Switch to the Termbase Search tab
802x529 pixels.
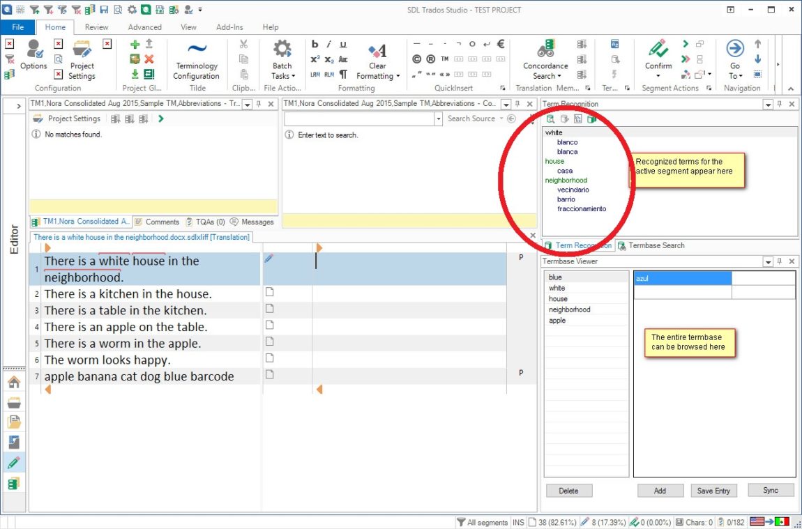click(651, 245)
